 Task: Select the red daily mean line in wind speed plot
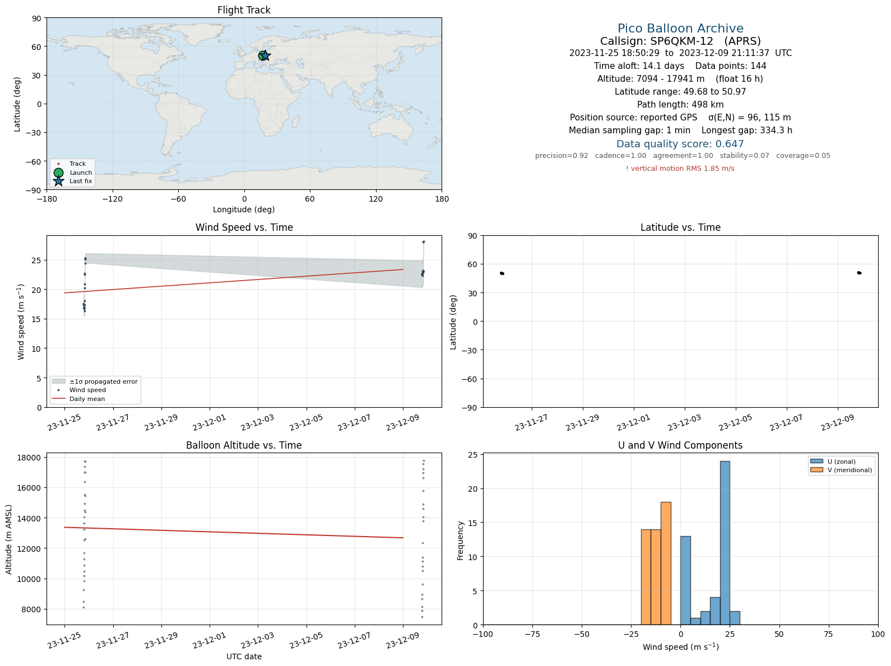[x=234, y=281]
